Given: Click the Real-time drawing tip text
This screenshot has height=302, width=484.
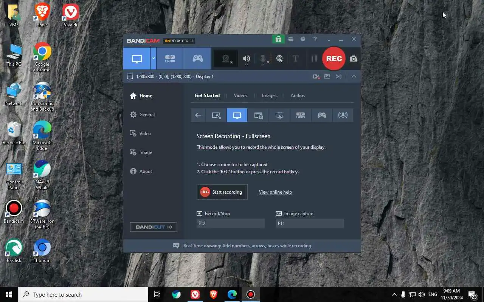Looking at the screenshot, I should tap(247, 246).
